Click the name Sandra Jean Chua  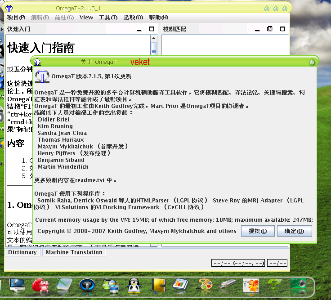[x=62, y=133]
